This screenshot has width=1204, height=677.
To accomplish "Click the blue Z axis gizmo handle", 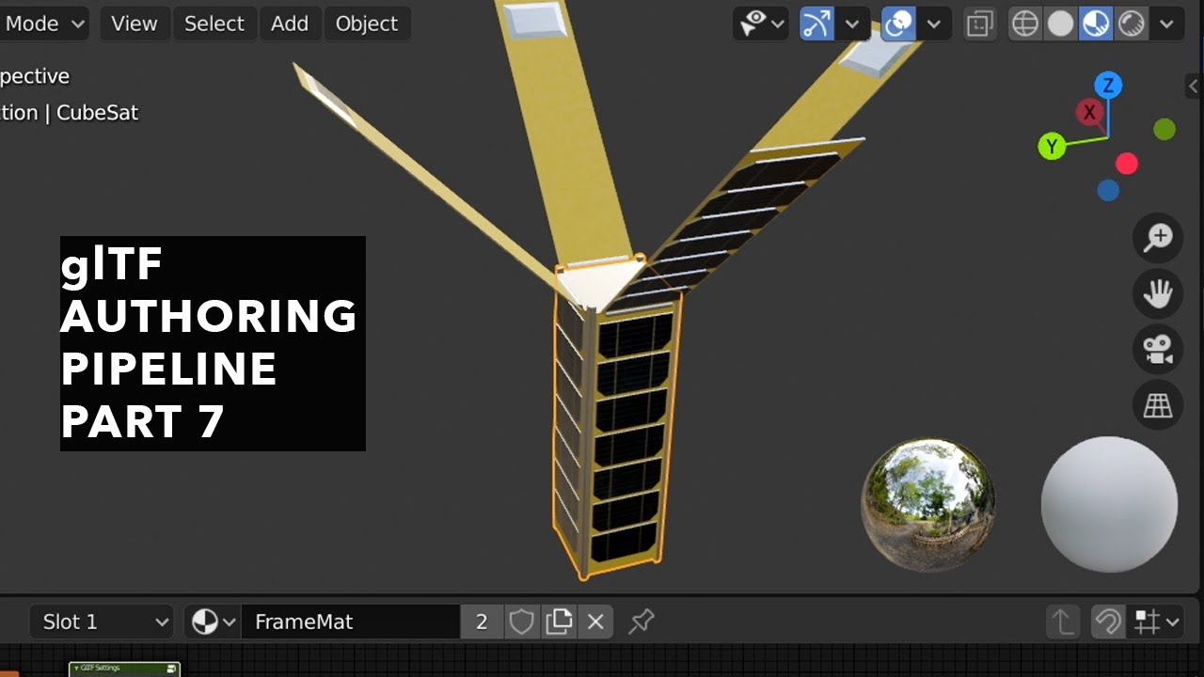I will 1108,86.
